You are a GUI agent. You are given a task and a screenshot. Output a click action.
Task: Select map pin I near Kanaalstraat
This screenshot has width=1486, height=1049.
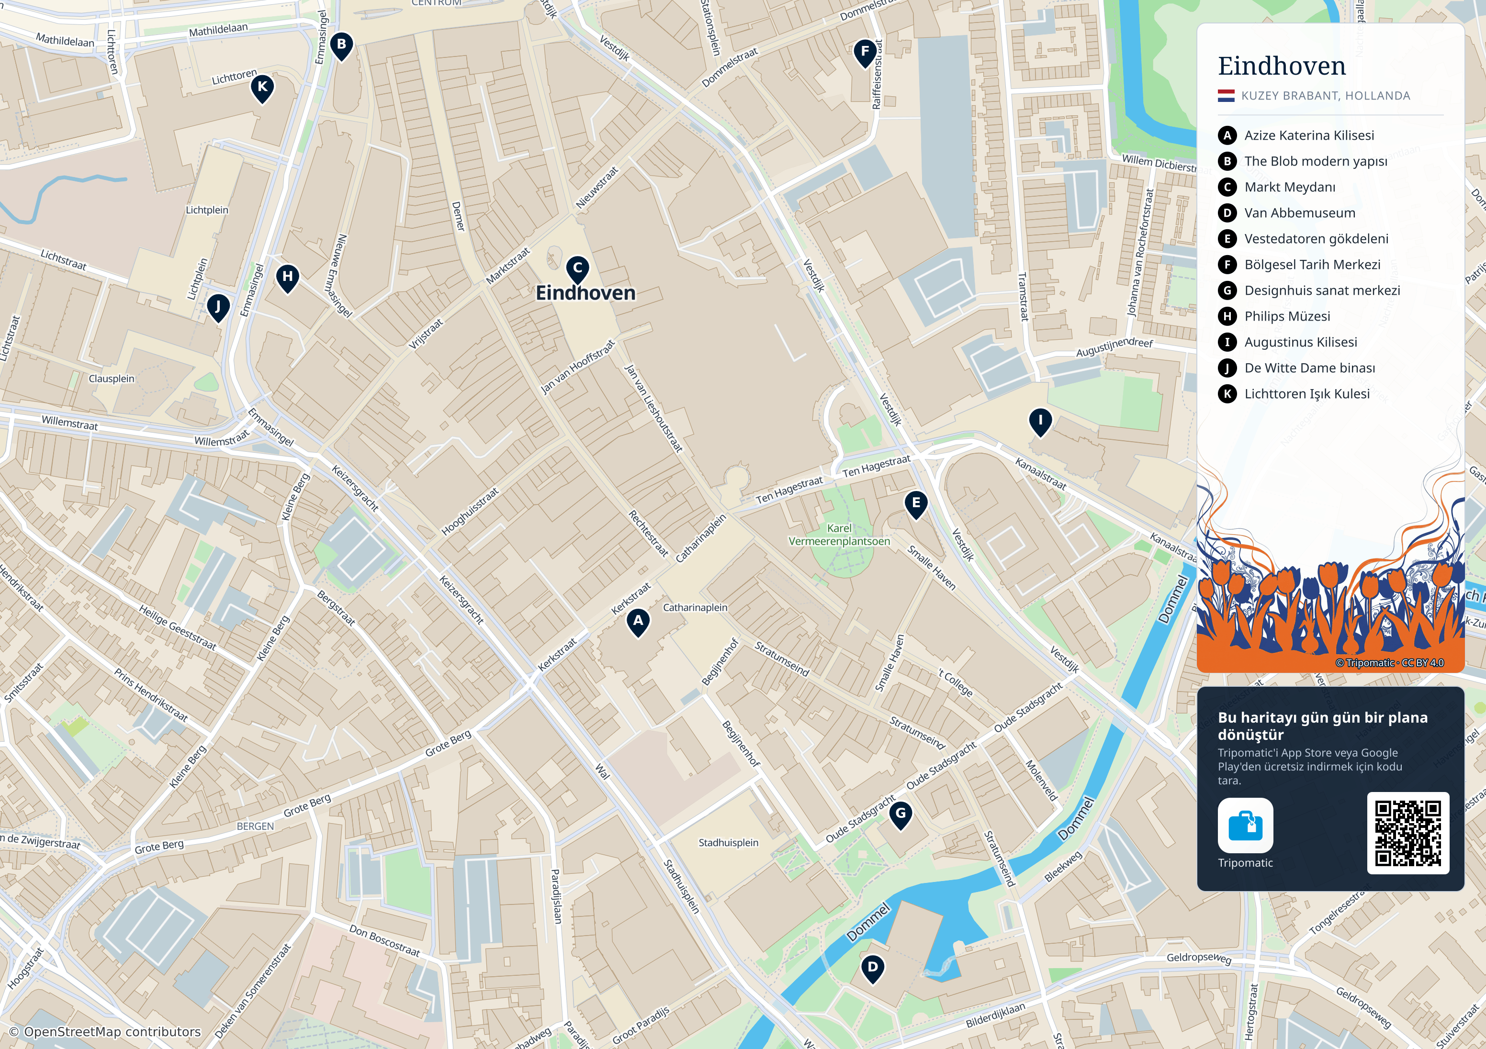(1040, 422)
